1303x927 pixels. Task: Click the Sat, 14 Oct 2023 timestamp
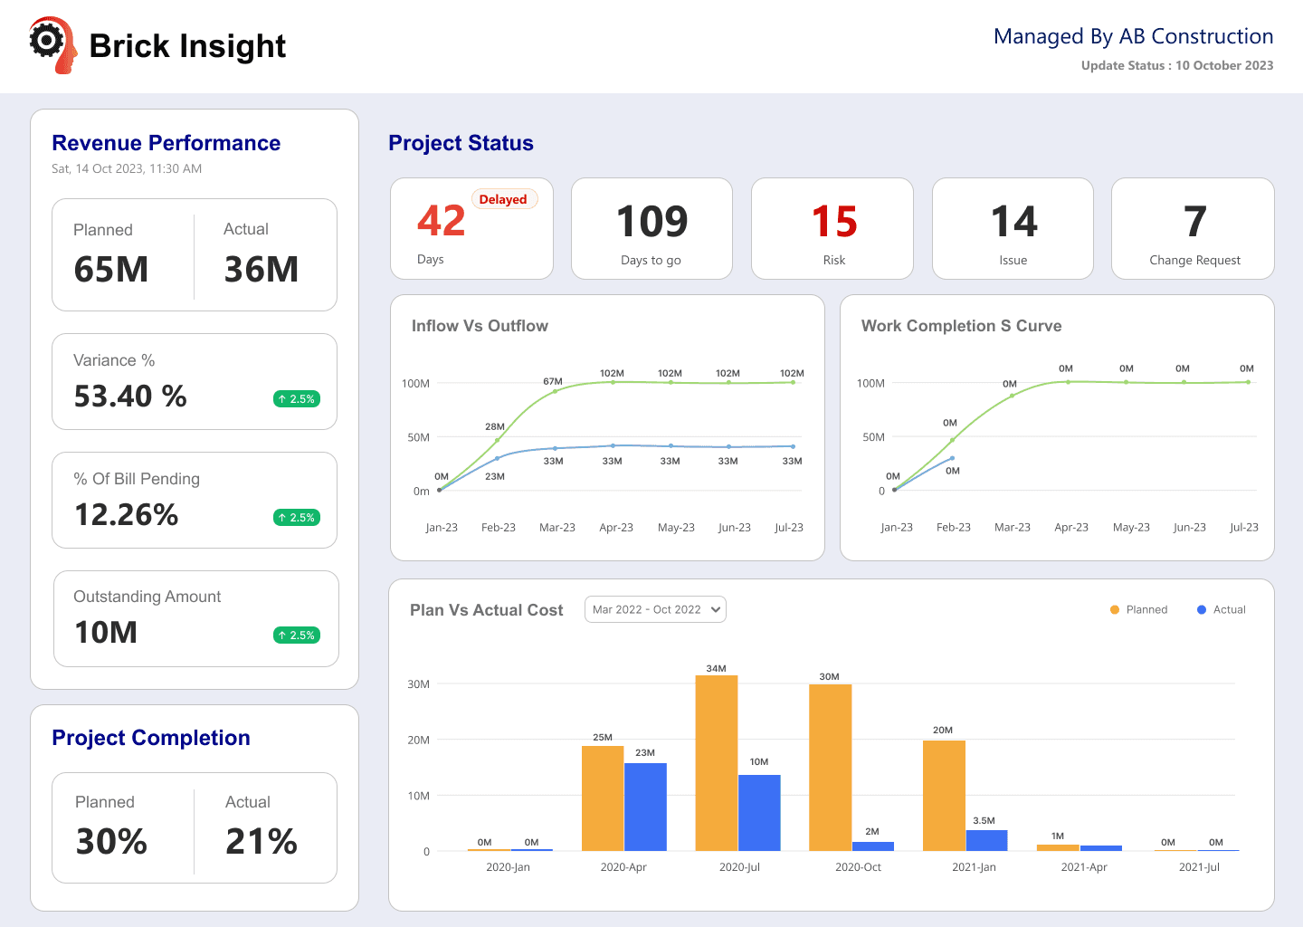(x=127, y=168)
